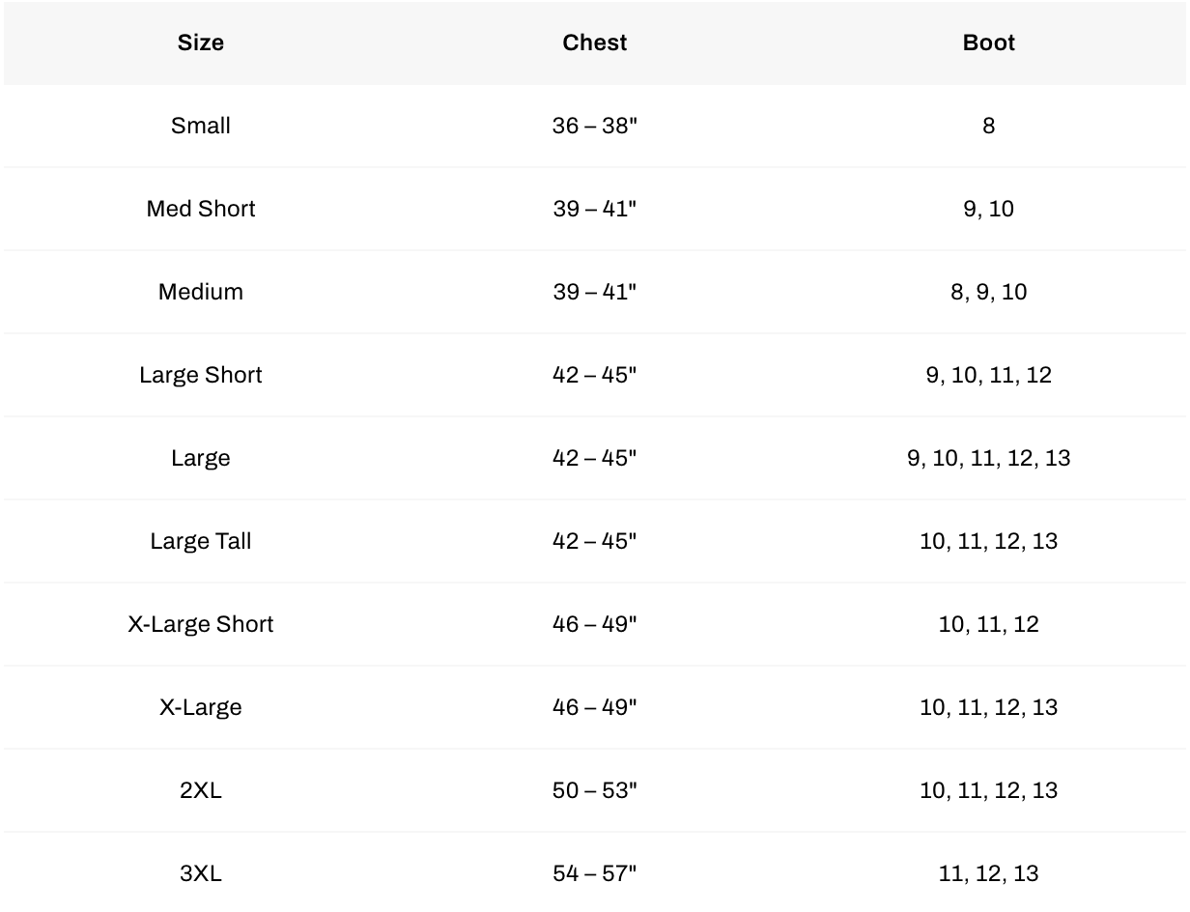Click the Size column header
Screen dimensions: 1190x912
tap(201, 43)
